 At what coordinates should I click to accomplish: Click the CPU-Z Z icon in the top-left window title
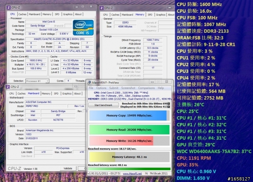(9, 8)
